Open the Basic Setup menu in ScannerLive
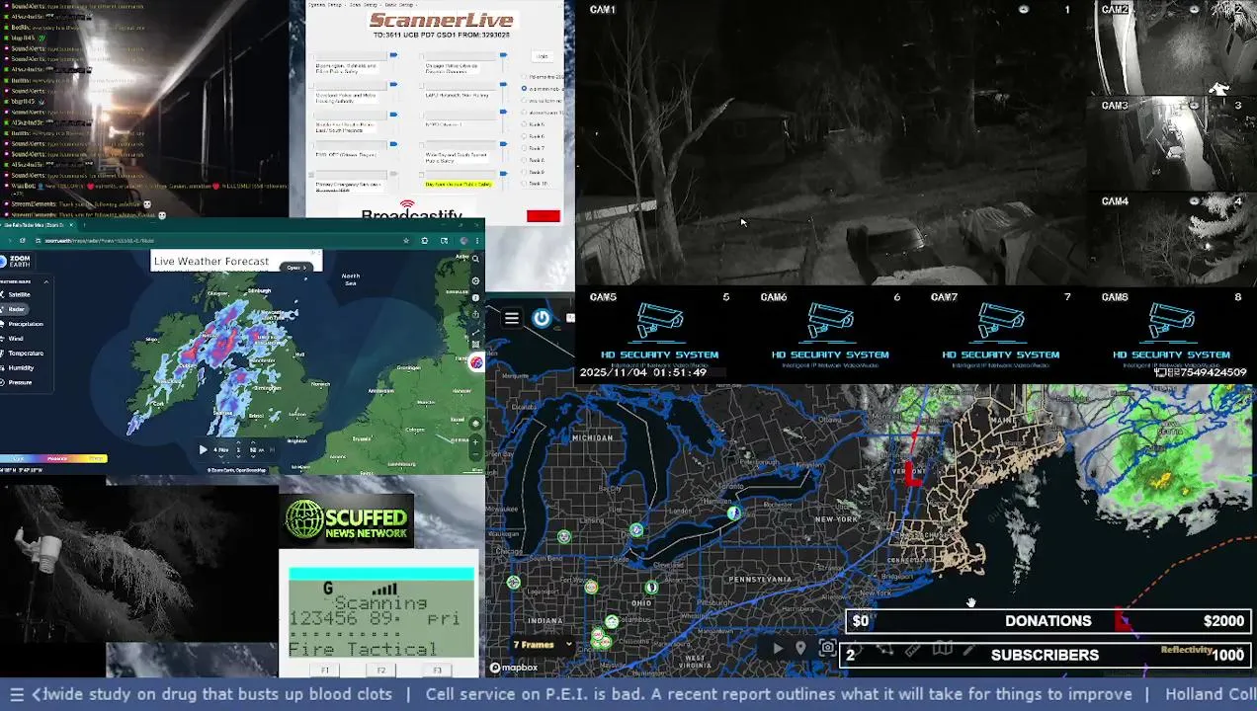This screenshot has height=711, width=1257. [399, 5]
